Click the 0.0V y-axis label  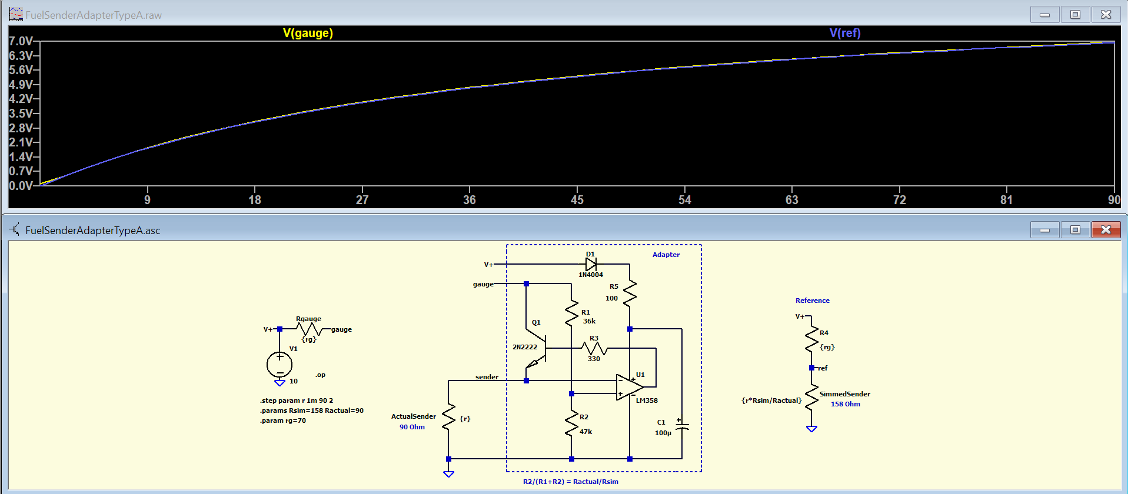(21, 186)
